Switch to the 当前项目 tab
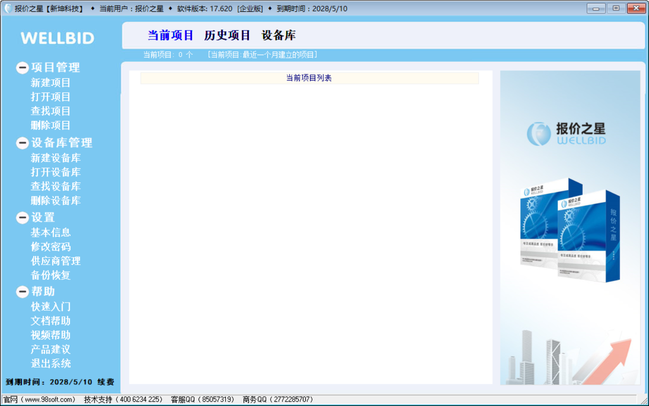The width and height of the screenshot is (649, 406). (171, 36)
